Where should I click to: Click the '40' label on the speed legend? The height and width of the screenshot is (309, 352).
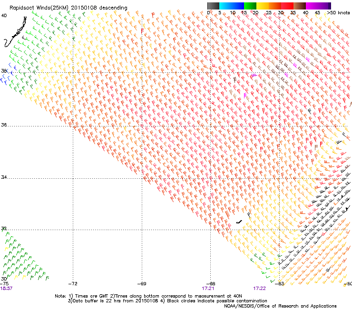click(x=305, y=13)
